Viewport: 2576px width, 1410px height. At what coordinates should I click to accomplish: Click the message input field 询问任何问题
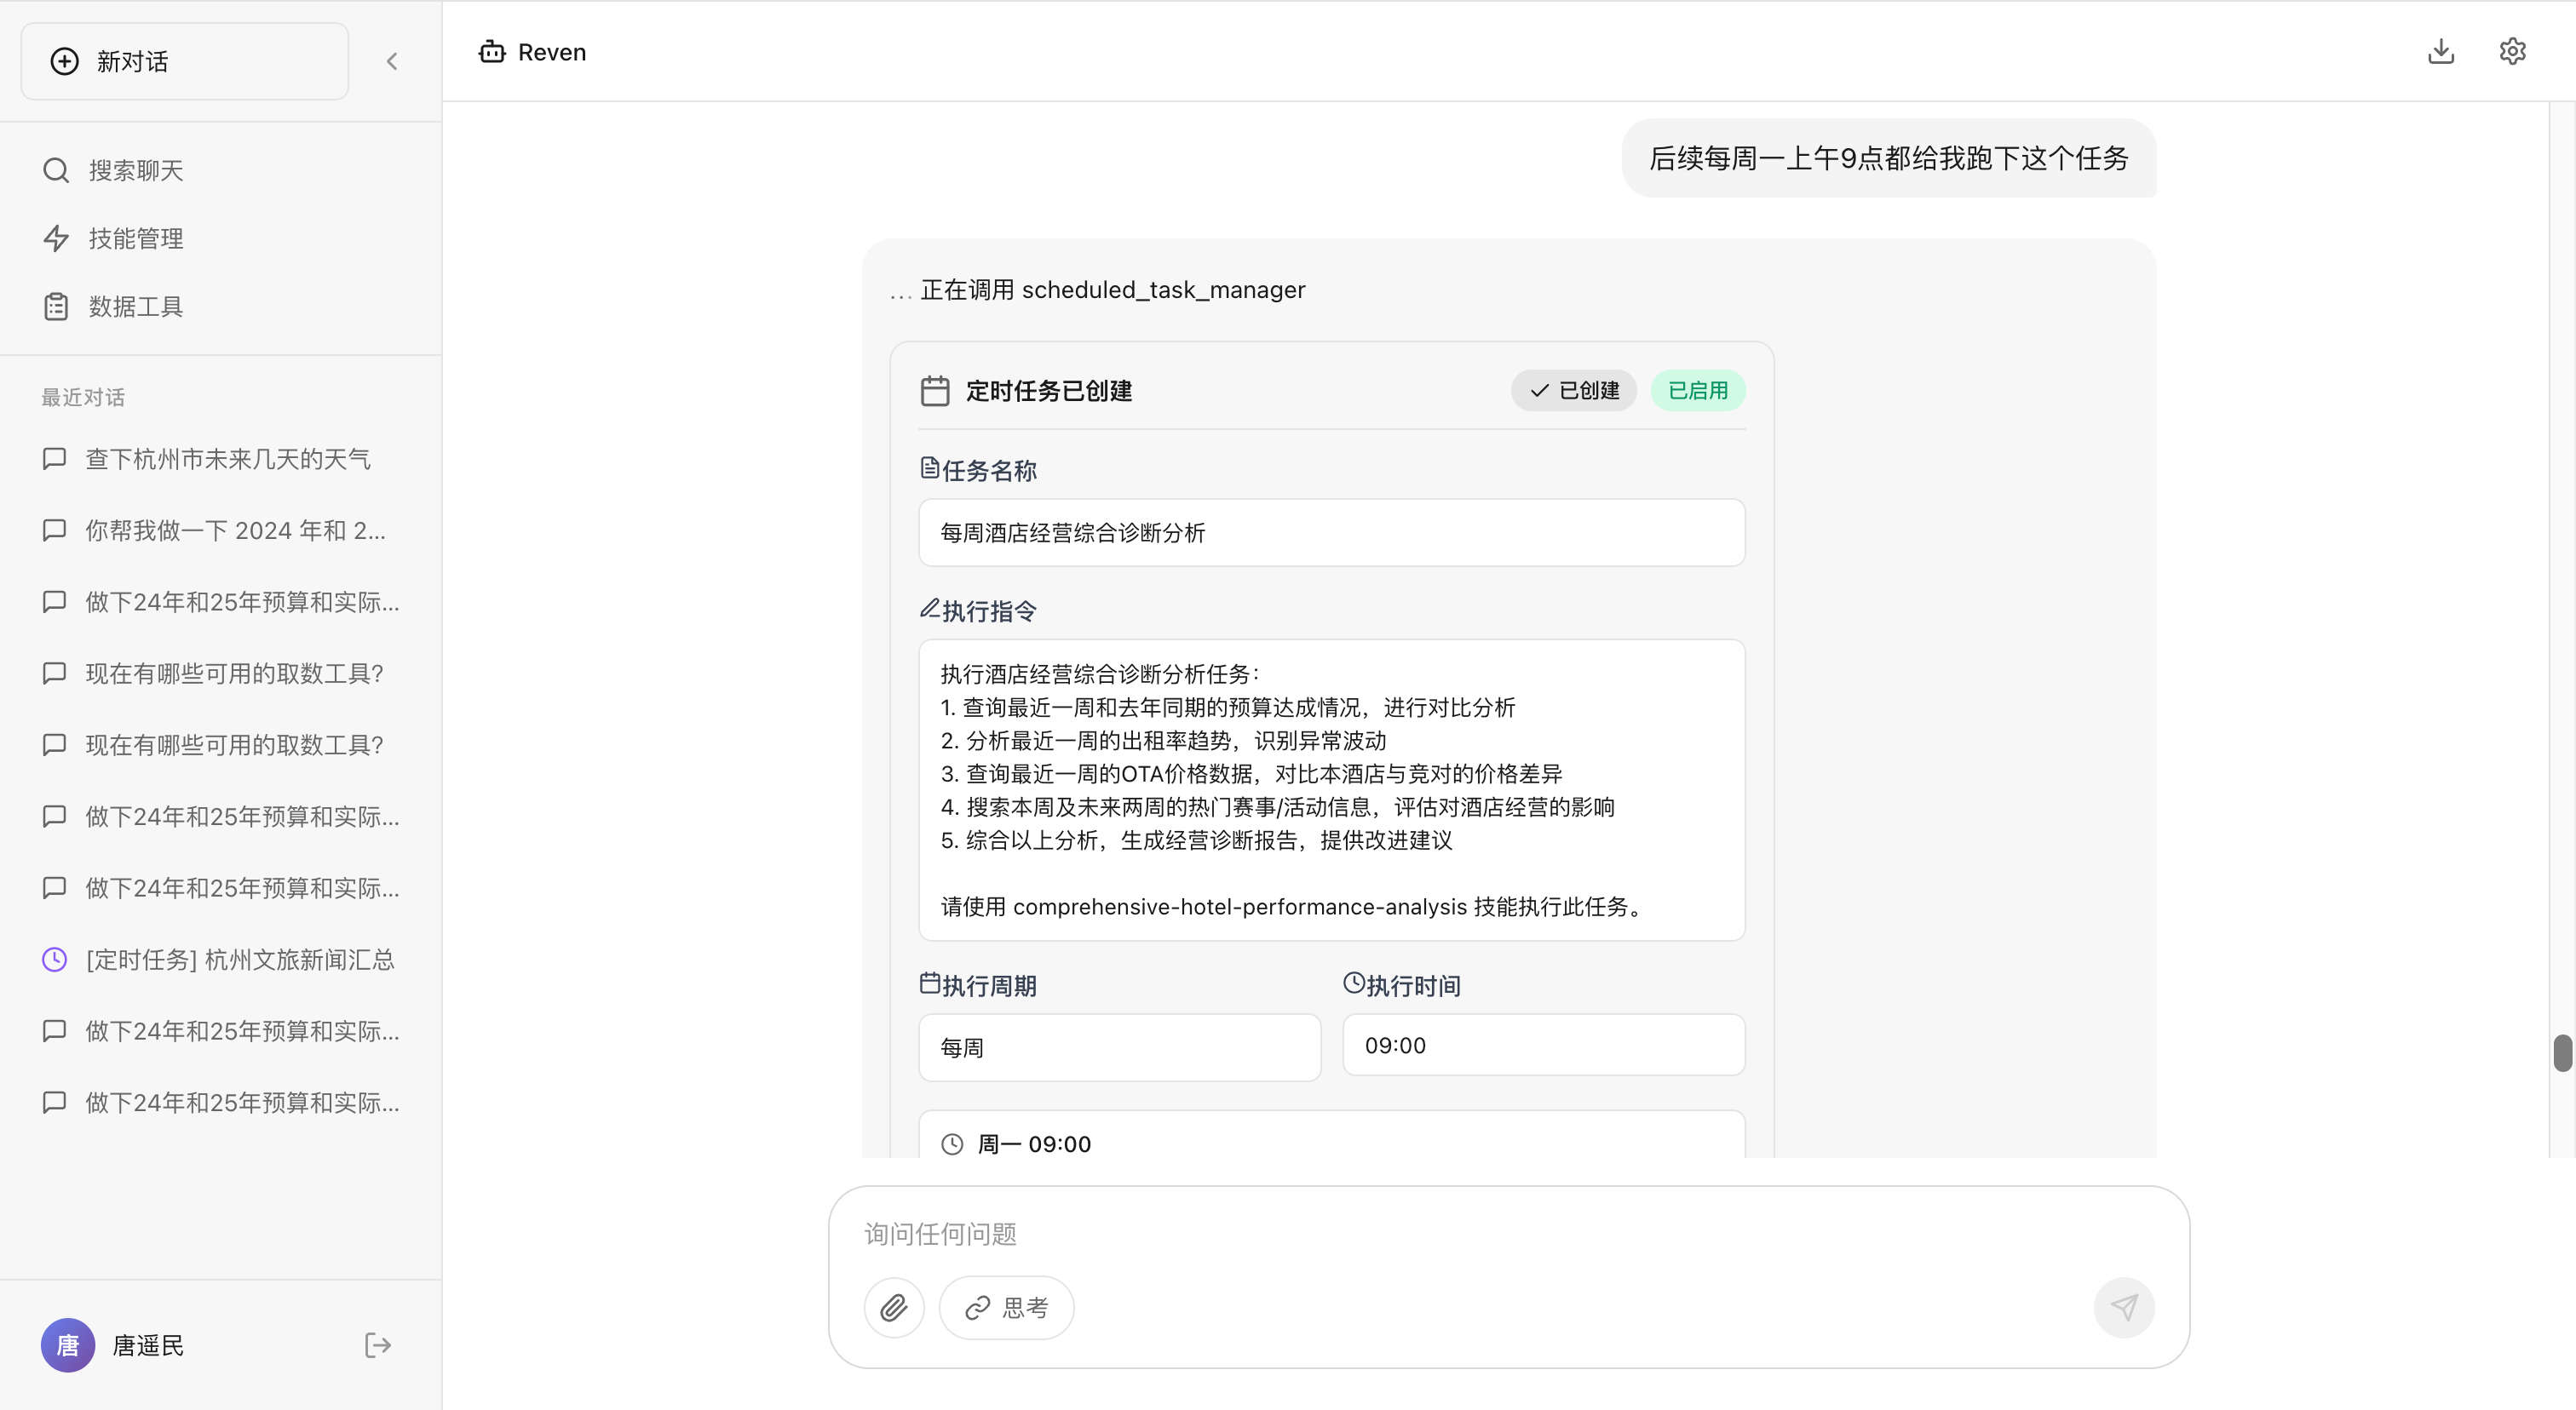tap(1400, 1233)
